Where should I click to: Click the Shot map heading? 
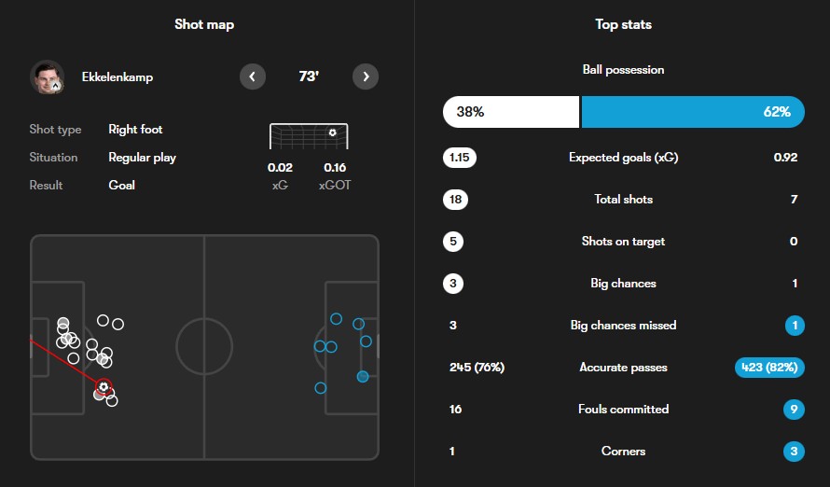point(204,24)
